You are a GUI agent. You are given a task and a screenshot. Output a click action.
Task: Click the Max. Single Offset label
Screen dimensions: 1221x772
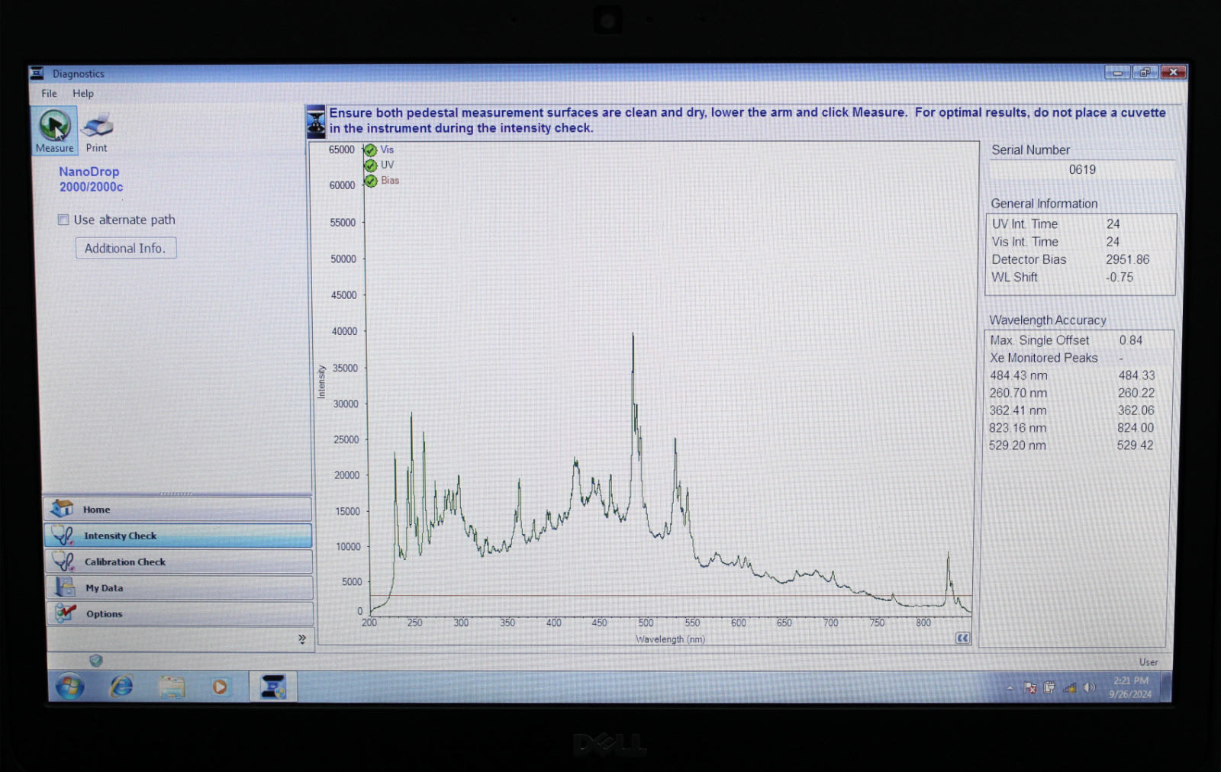(1039, 340)
